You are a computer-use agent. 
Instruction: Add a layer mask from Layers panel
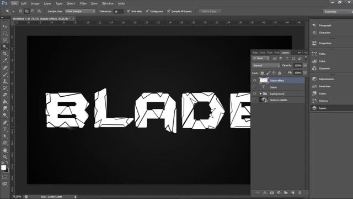(272, 193)
